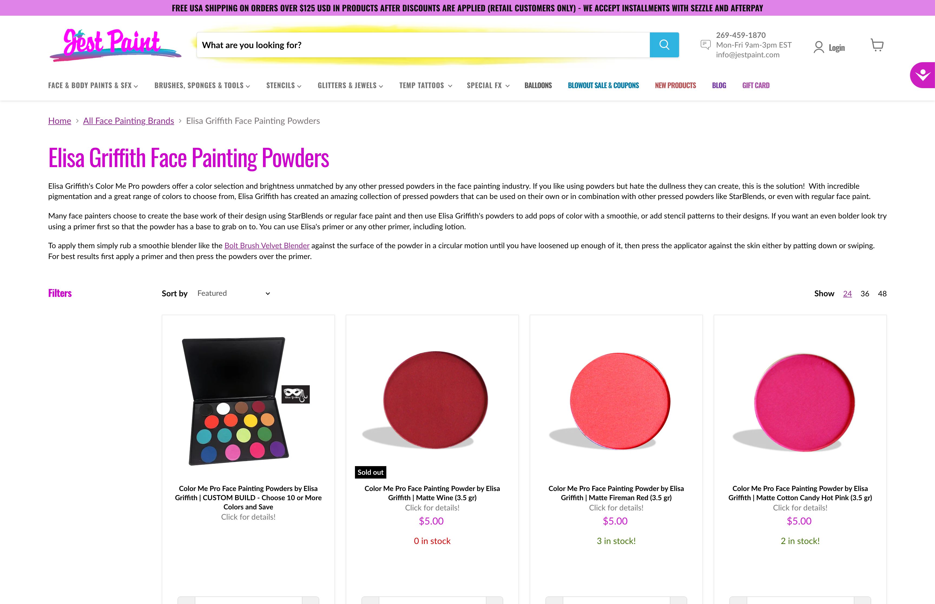Open the shopping cart
The image size is (935, 604).
[x=877, y=45]
